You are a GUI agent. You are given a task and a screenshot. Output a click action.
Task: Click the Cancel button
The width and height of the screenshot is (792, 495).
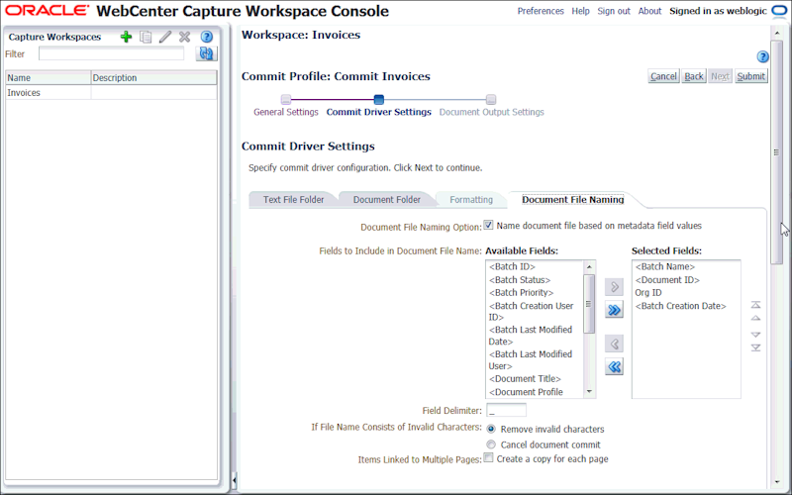[x=663, y=76]
